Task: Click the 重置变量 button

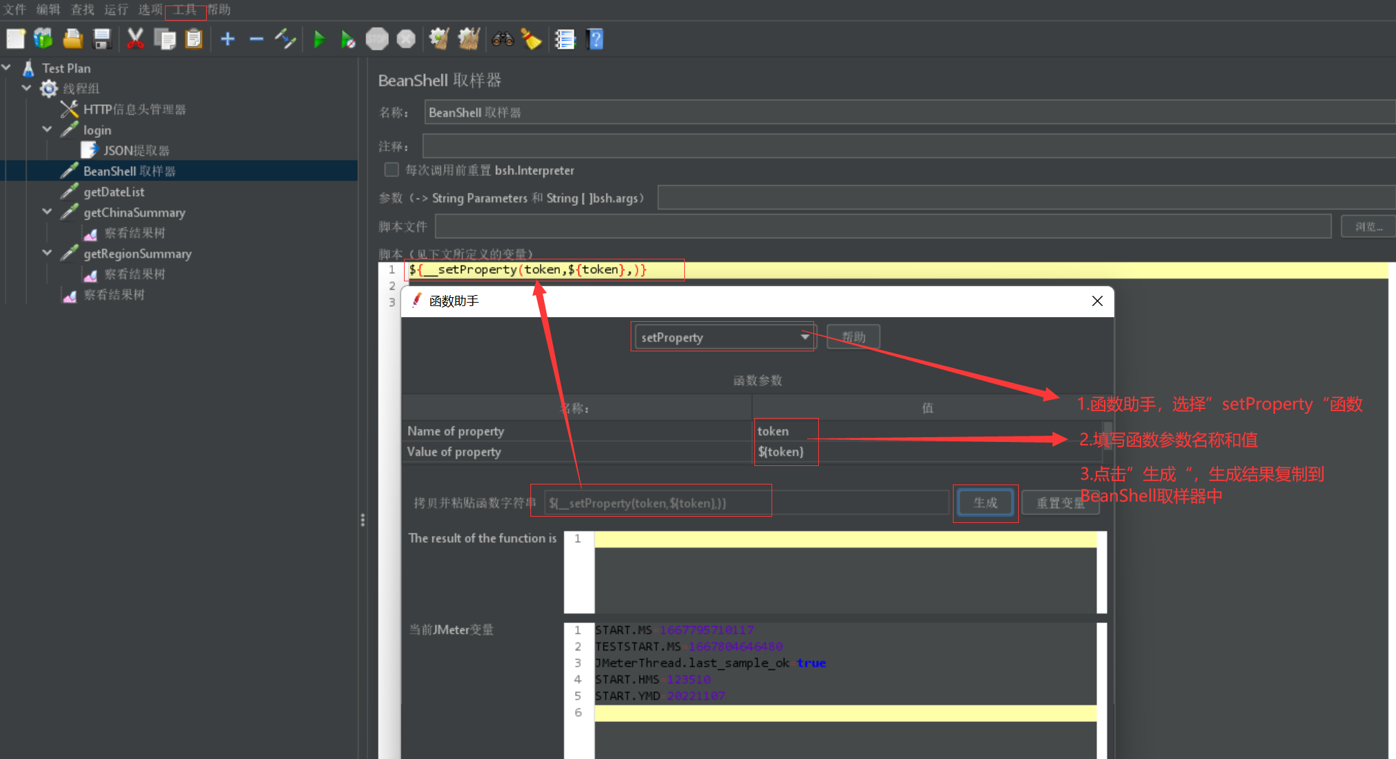Action: (x=1060, y=503)
